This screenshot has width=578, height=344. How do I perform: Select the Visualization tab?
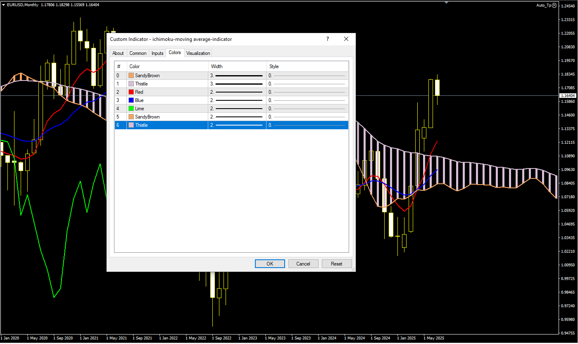pyautogui.click(x=198, y=53)
